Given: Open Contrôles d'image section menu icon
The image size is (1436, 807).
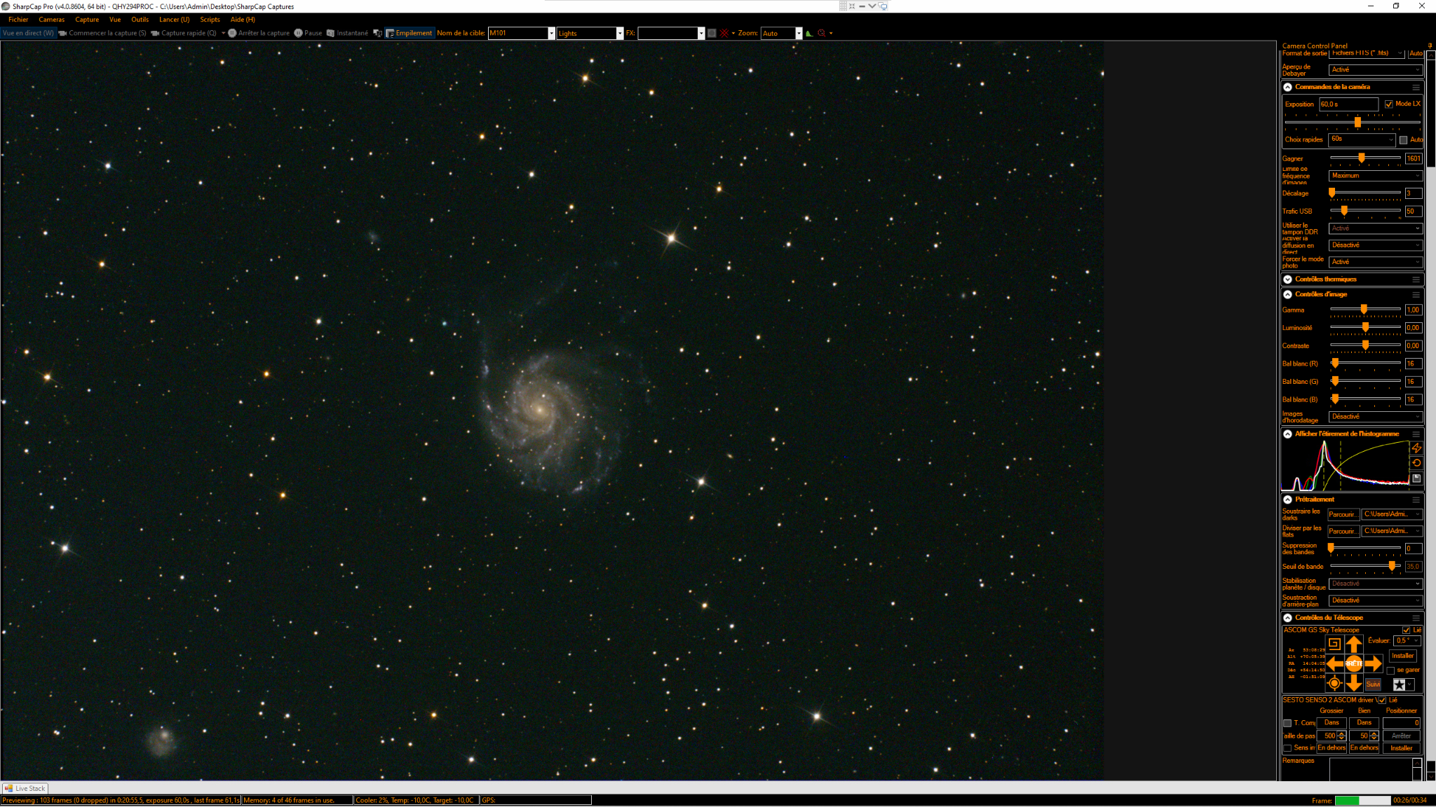Looking at the screenshot, I should [1416, 295].
